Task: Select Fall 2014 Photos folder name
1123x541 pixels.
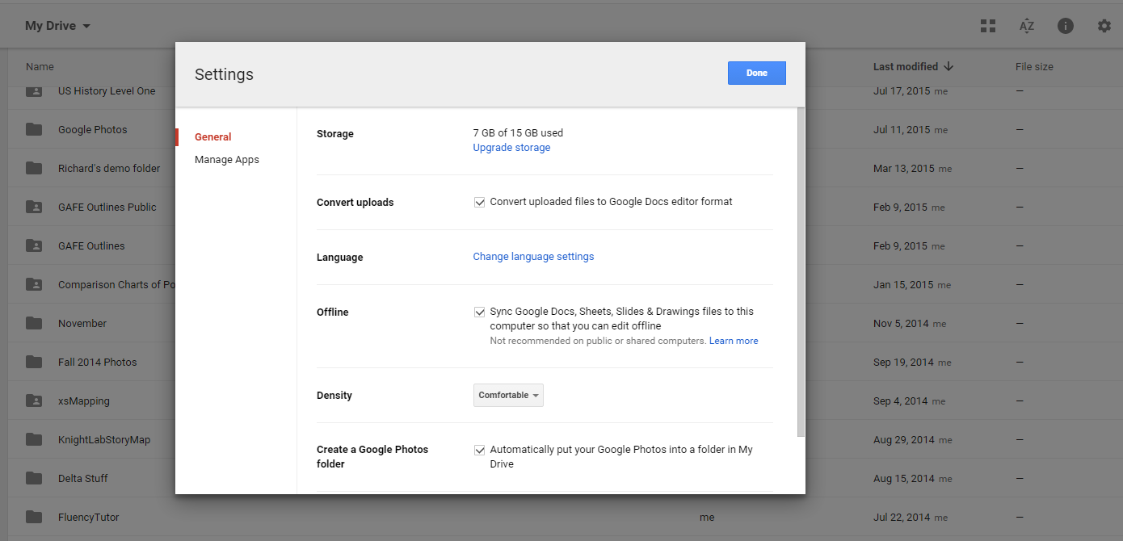Action: pyautogui.click(x=98, y=363)
